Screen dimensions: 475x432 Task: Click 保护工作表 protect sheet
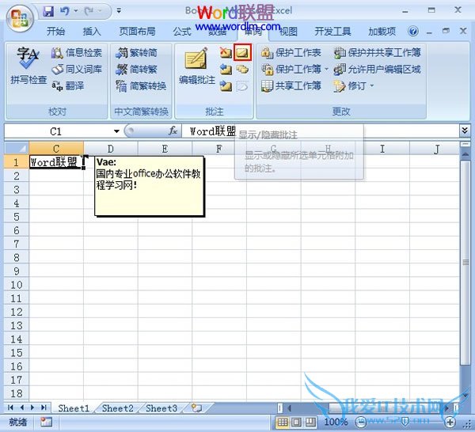pos(291,53)
